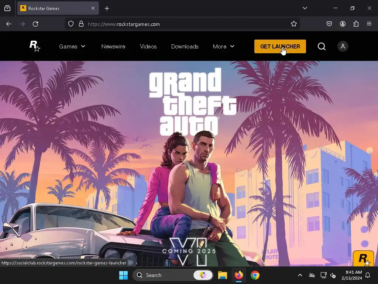Open Firefox account icon in toolbar
This screenshot has width=378, height=284.
343,24
